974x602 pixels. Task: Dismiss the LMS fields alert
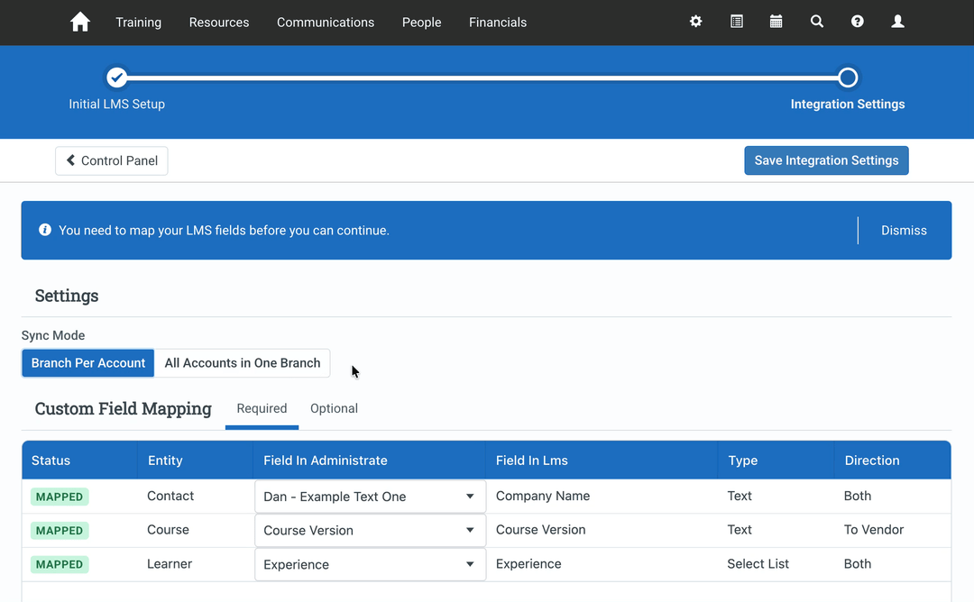click(904, 230)
